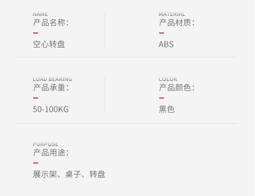Screen dimensions: 255x196
Task: Select the 产品材质 heading
Action: [177, 23]
